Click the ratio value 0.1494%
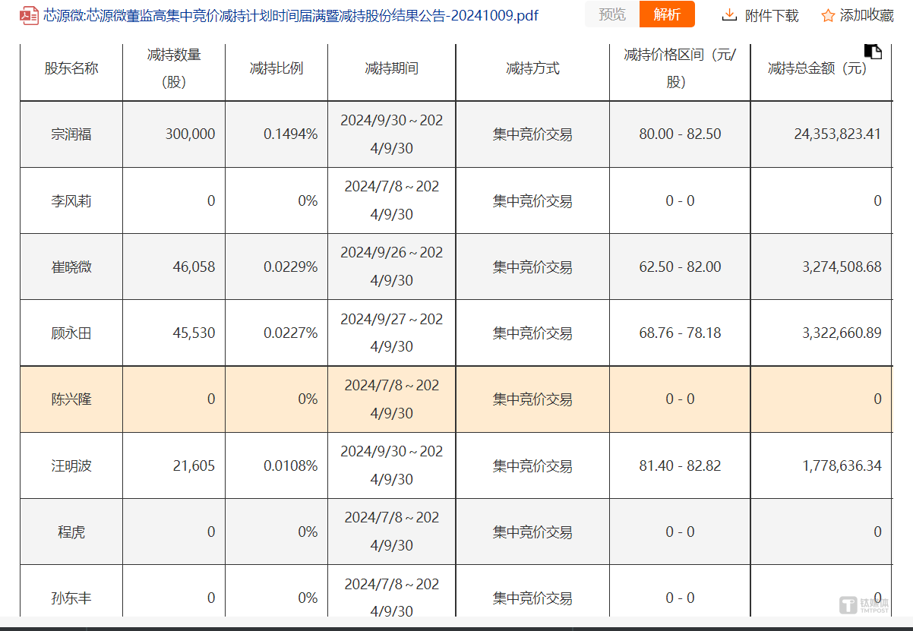913x631 pixels. [x=291, y=134]
